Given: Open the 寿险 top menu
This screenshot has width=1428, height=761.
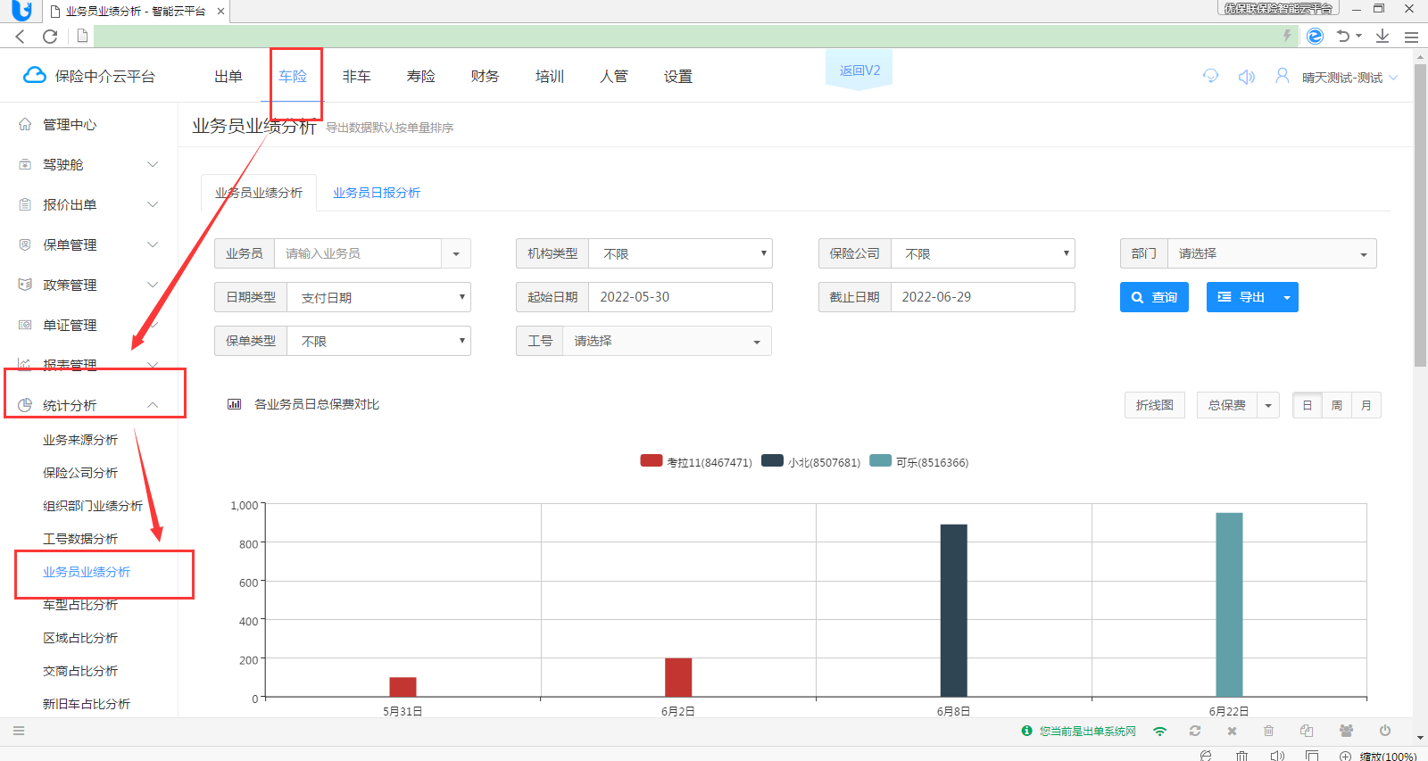Looking at the screenshot, I should point(421,77).
